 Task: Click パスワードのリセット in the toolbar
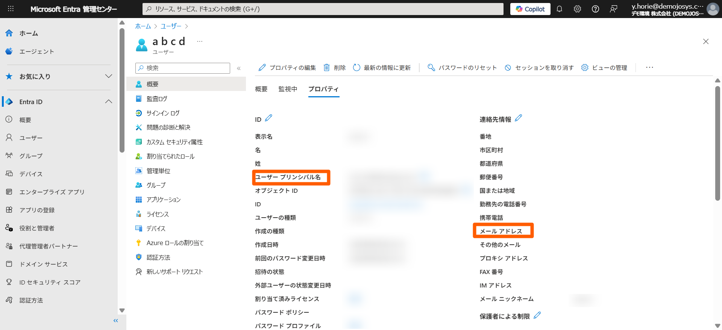[462, 68]
